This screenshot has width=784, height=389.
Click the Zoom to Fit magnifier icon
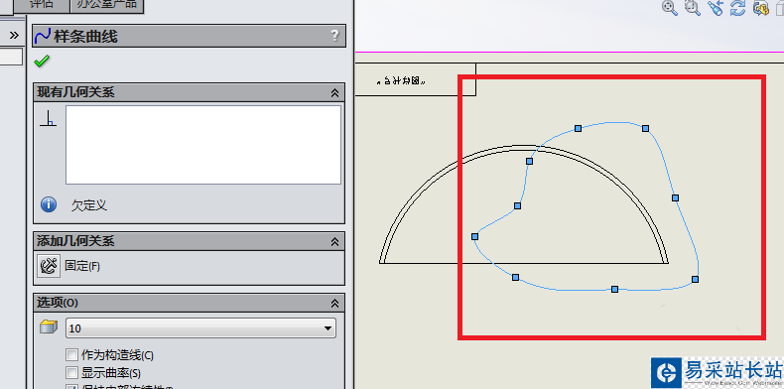[670, 8]
